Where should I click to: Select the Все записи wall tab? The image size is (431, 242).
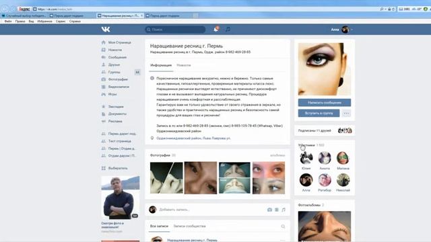click(159, 226)
